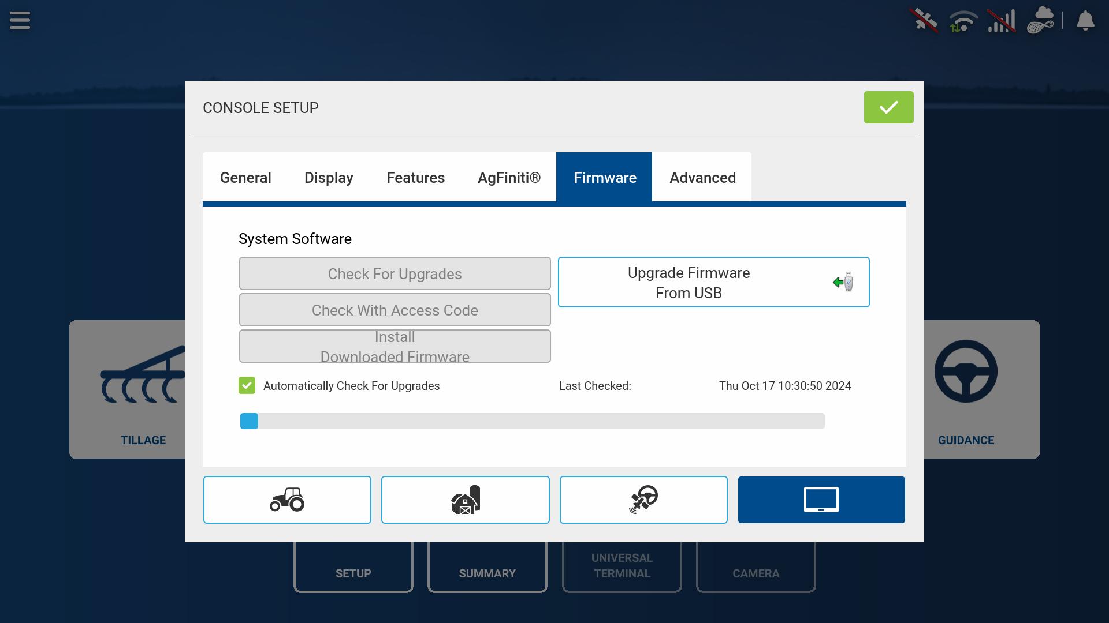Open the Advanced tab
Screen dimensions: 1109x623
tap(702, 178)
